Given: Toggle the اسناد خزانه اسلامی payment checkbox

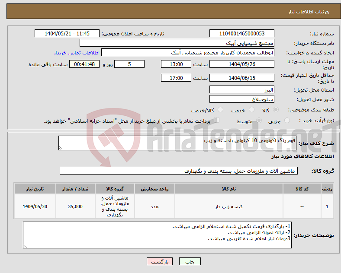Looking at the screenshot, I should click(x=217, y=120).
